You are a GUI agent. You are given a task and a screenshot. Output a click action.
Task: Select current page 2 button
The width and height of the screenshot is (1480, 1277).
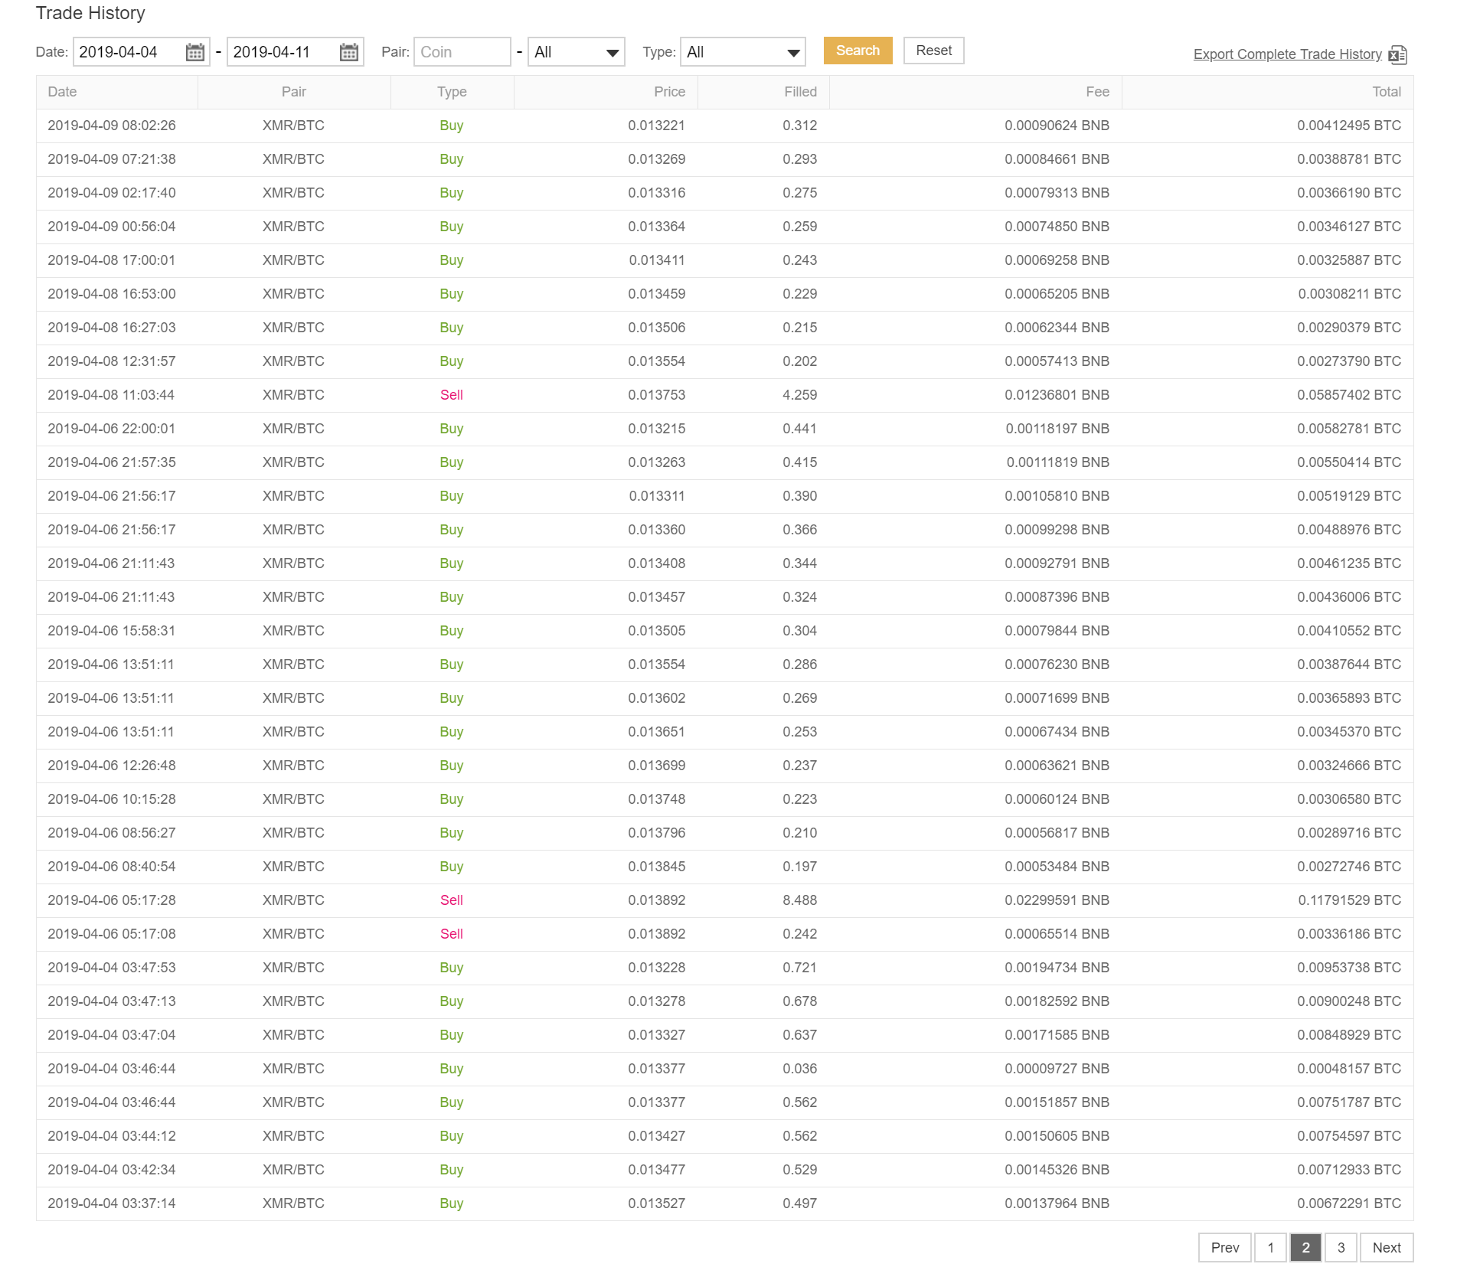(x=1305, y=1247)
